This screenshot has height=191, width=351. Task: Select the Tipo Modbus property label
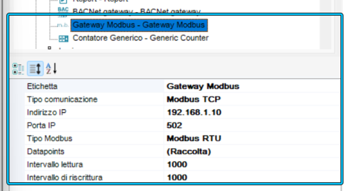tap(50, 138)
